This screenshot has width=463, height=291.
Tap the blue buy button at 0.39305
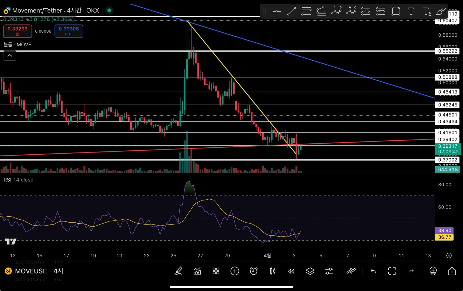point(69,31)
